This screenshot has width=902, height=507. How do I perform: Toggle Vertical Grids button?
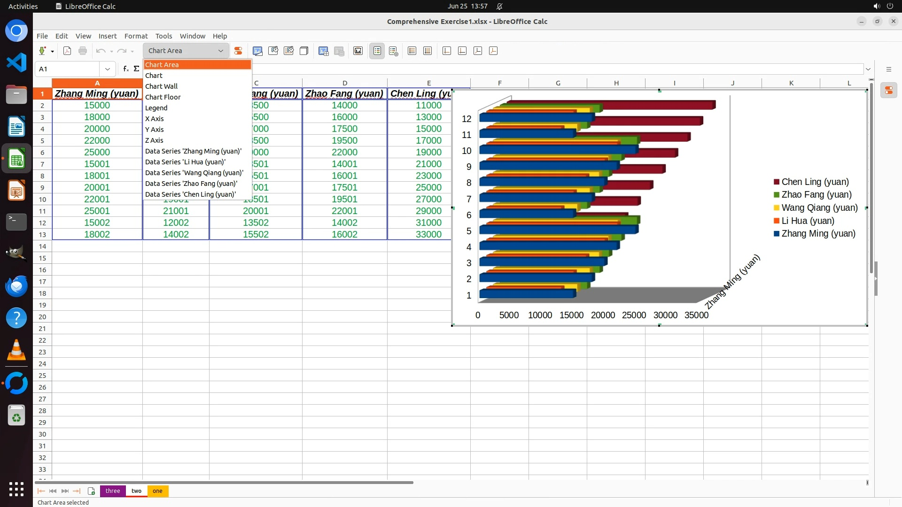428,51
